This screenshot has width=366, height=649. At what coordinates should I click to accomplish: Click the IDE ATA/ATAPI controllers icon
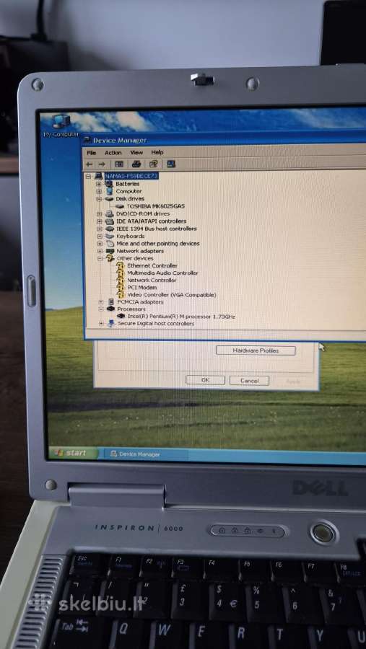coord(110,221)
